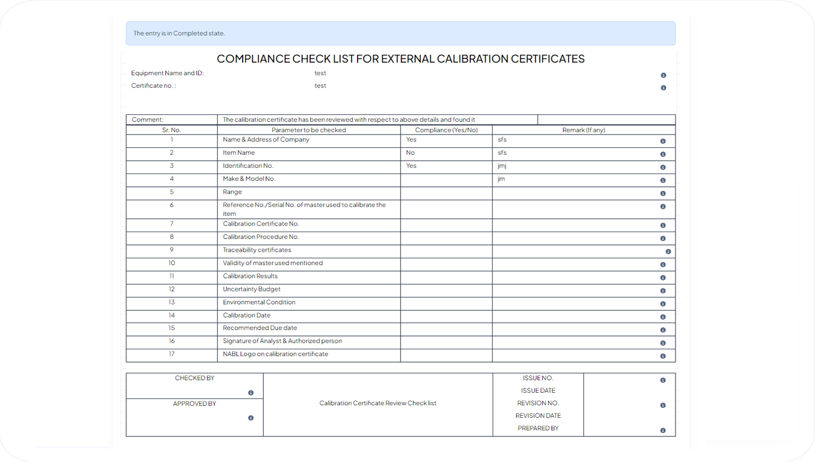Click info icon for Identification No. row
This screenshot has height=462, width=815.
pos(663,167)
